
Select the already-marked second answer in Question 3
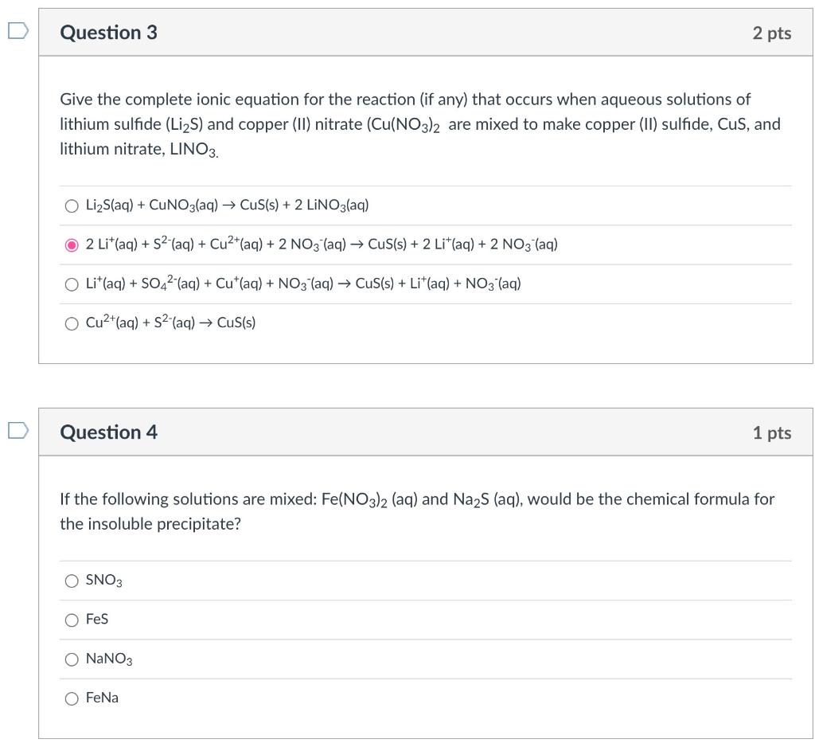coord(72,244)
